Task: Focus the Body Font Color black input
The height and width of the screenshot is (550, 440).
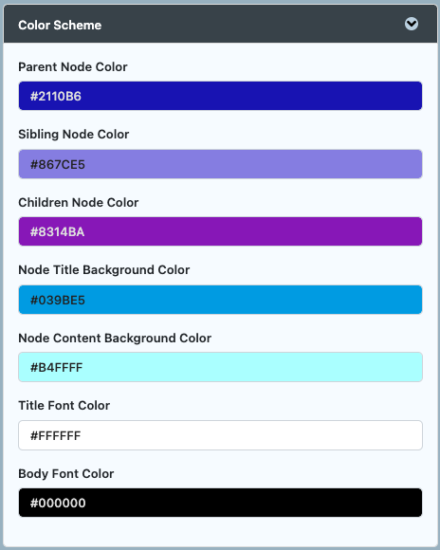Action: pyautogui.click(x=220, y=503)
